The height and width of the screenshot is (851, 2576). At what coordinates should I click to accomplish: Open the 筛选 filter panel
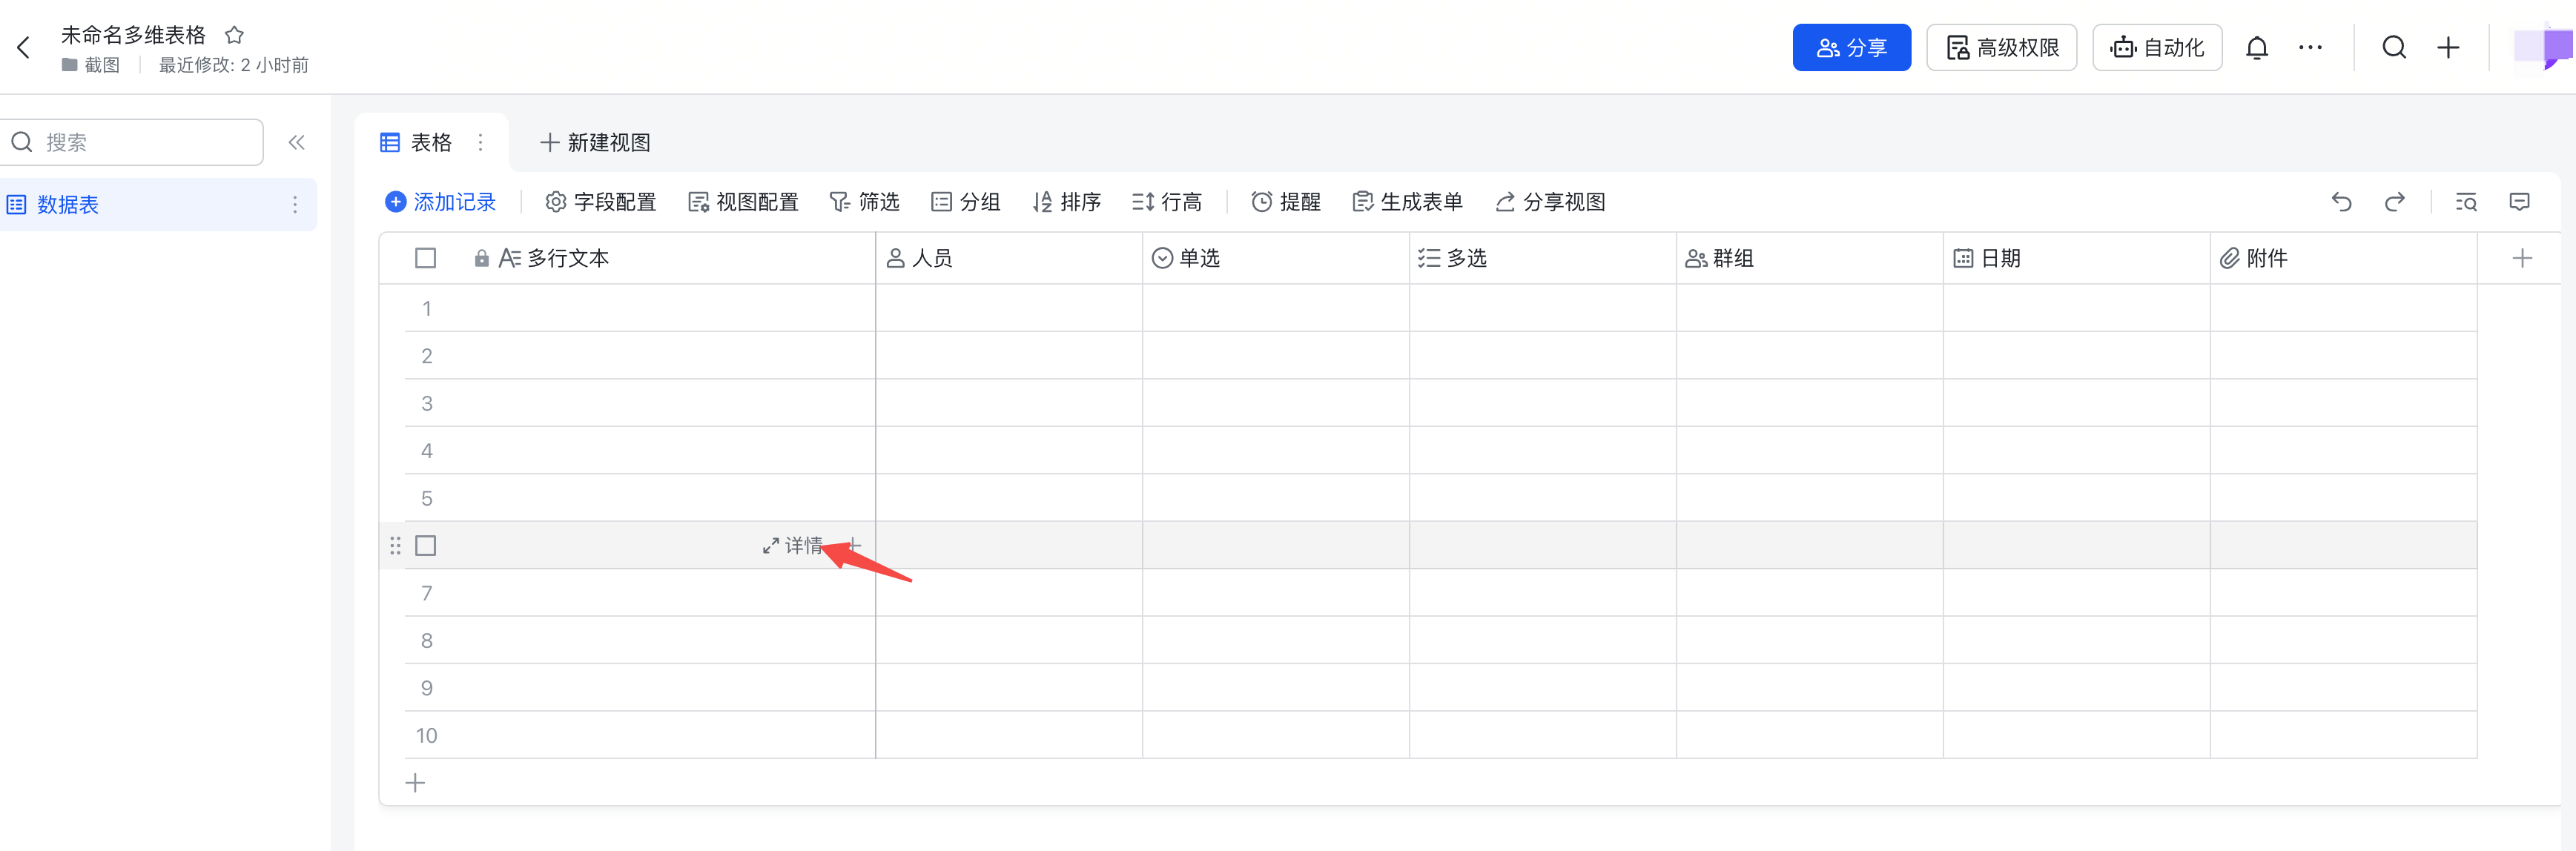tap(865, 201)
